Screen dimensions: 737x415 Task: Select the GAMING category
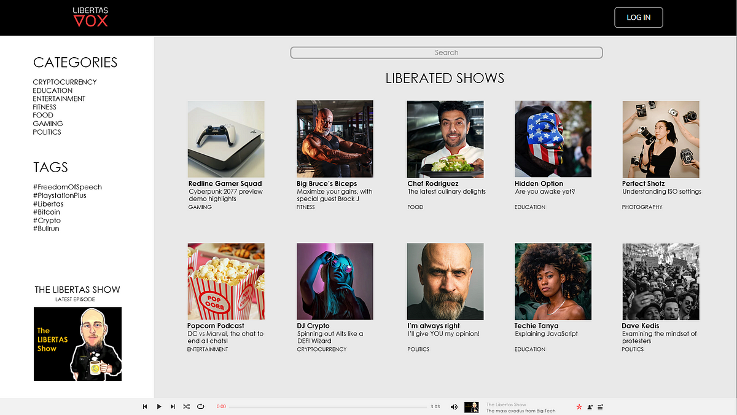tap(48, 124)
